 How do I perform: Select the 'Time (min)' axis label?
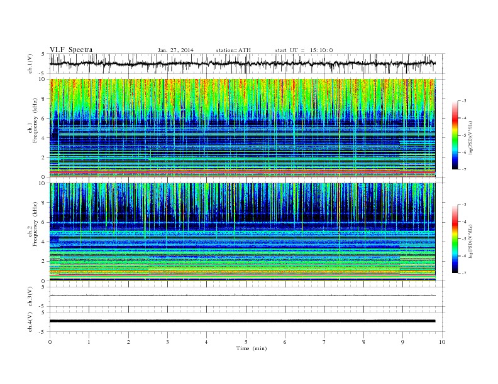click(x=252, y=348)
